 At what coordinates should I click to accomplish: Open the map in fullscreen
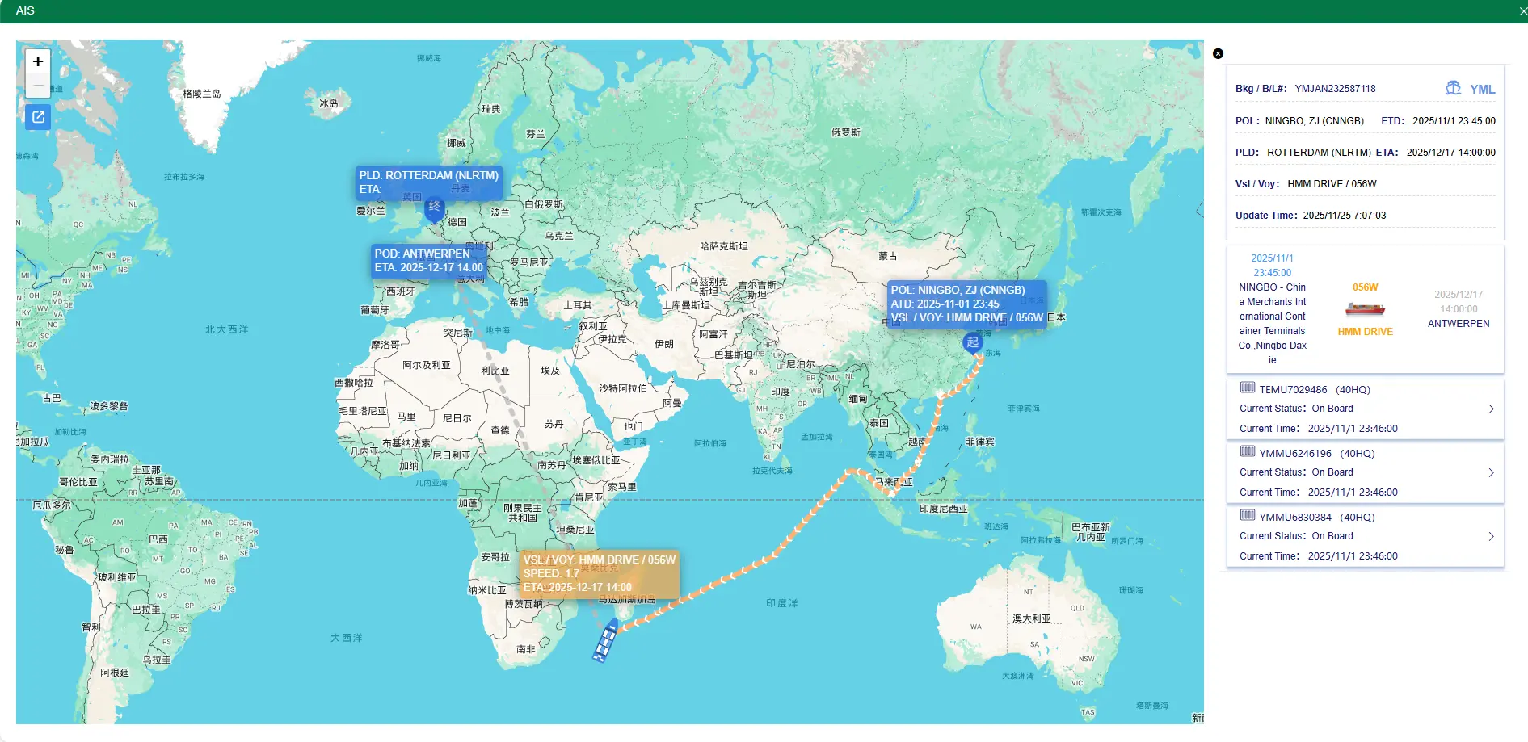coord(38,117)
